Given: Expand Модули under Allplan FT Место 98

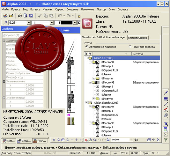Looking at the screenshot, I should [x=94, y=99].
